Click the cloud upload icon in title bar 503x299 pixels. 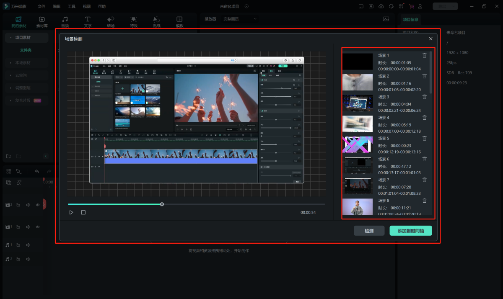381,6
